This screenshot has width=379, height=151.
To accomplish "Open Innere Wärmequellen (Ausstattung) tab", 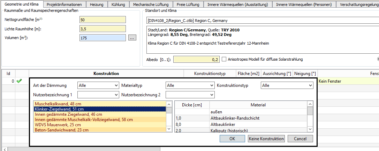I will pos(237,4).
